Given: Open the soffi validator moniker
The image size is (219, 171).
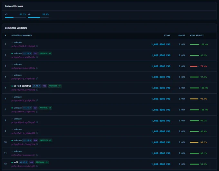Looking at the screenshot, I should point(16,162).
